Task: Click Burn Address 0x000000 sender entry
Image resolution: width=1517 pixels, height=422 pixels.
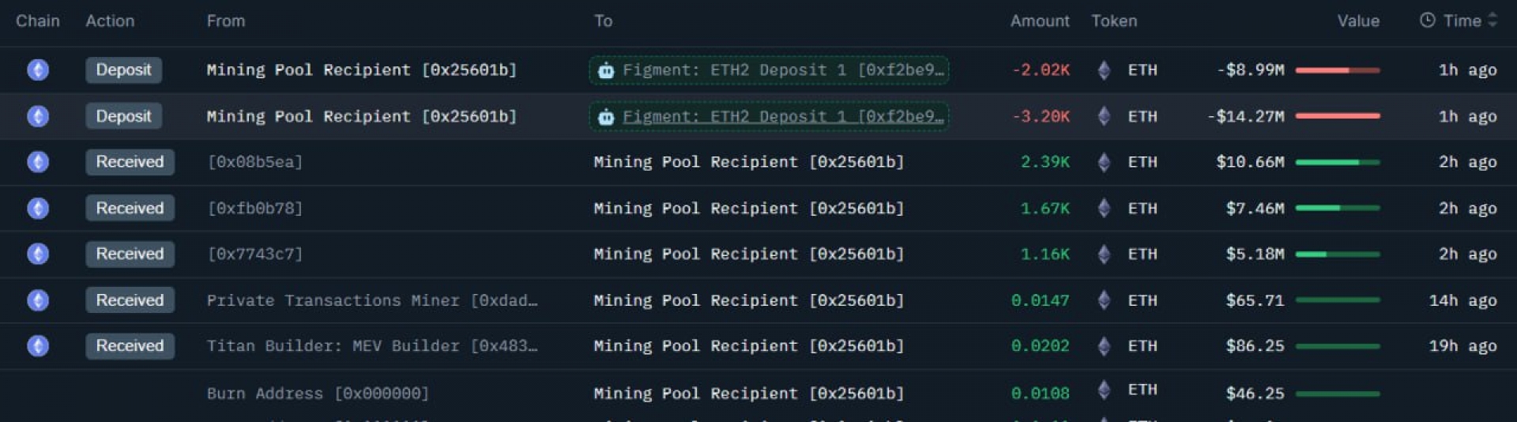Action: (x=318, y=394)
